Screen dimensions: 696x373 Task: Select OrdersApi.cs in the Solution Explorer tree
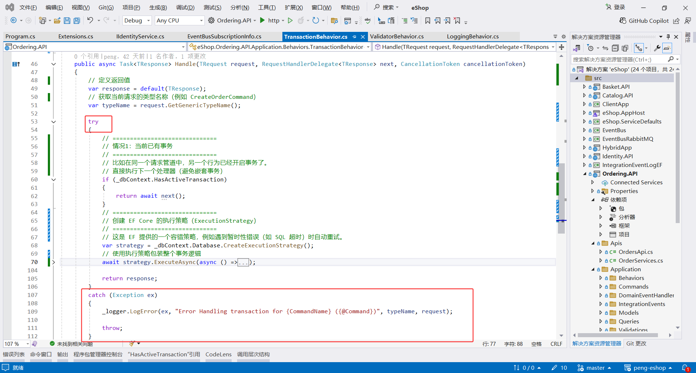[635, 252]
